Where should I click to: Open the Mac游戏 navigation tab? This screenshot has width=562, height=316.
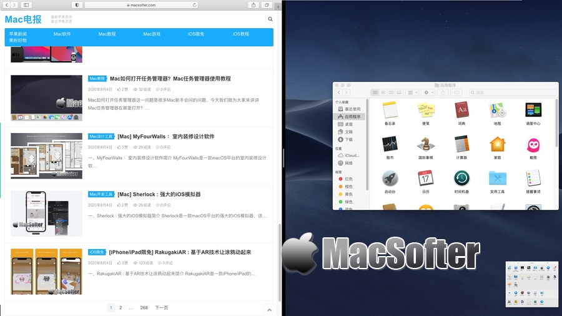[152, 34]
